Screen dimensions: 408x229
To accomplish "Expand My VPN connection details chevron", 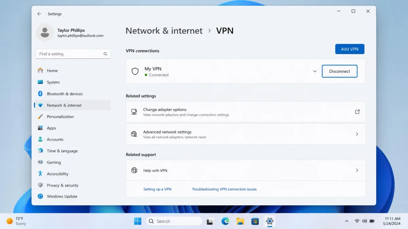I will (315, 71).
